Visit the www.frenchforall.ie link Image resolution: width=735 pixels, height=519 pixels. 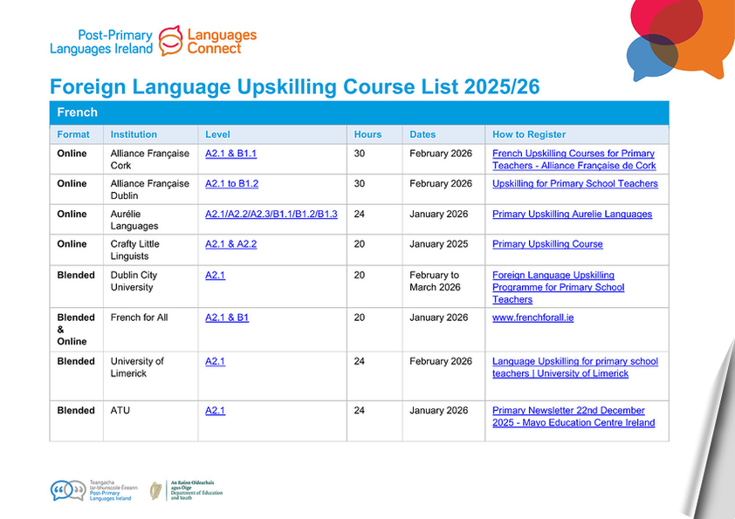tap(532, 318)
